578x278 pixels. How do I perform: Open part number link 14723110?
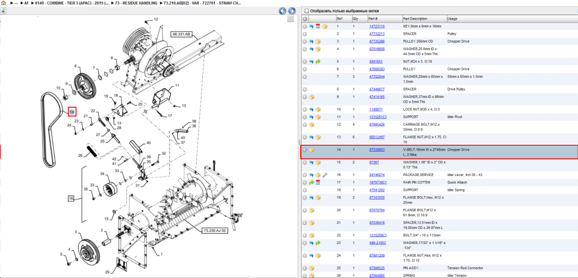pyautogui.click(x=377, y=27)
